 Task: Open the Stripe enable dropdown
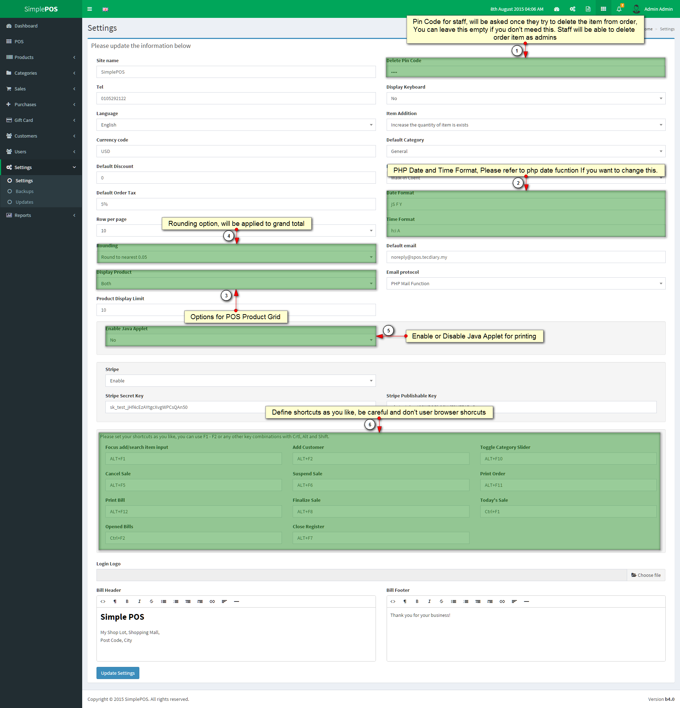[x=240, y=381]
